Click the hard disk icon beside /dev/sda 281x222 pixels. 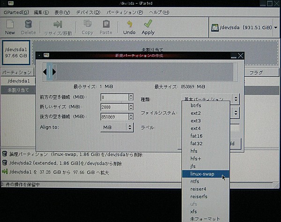pos(214,28)
